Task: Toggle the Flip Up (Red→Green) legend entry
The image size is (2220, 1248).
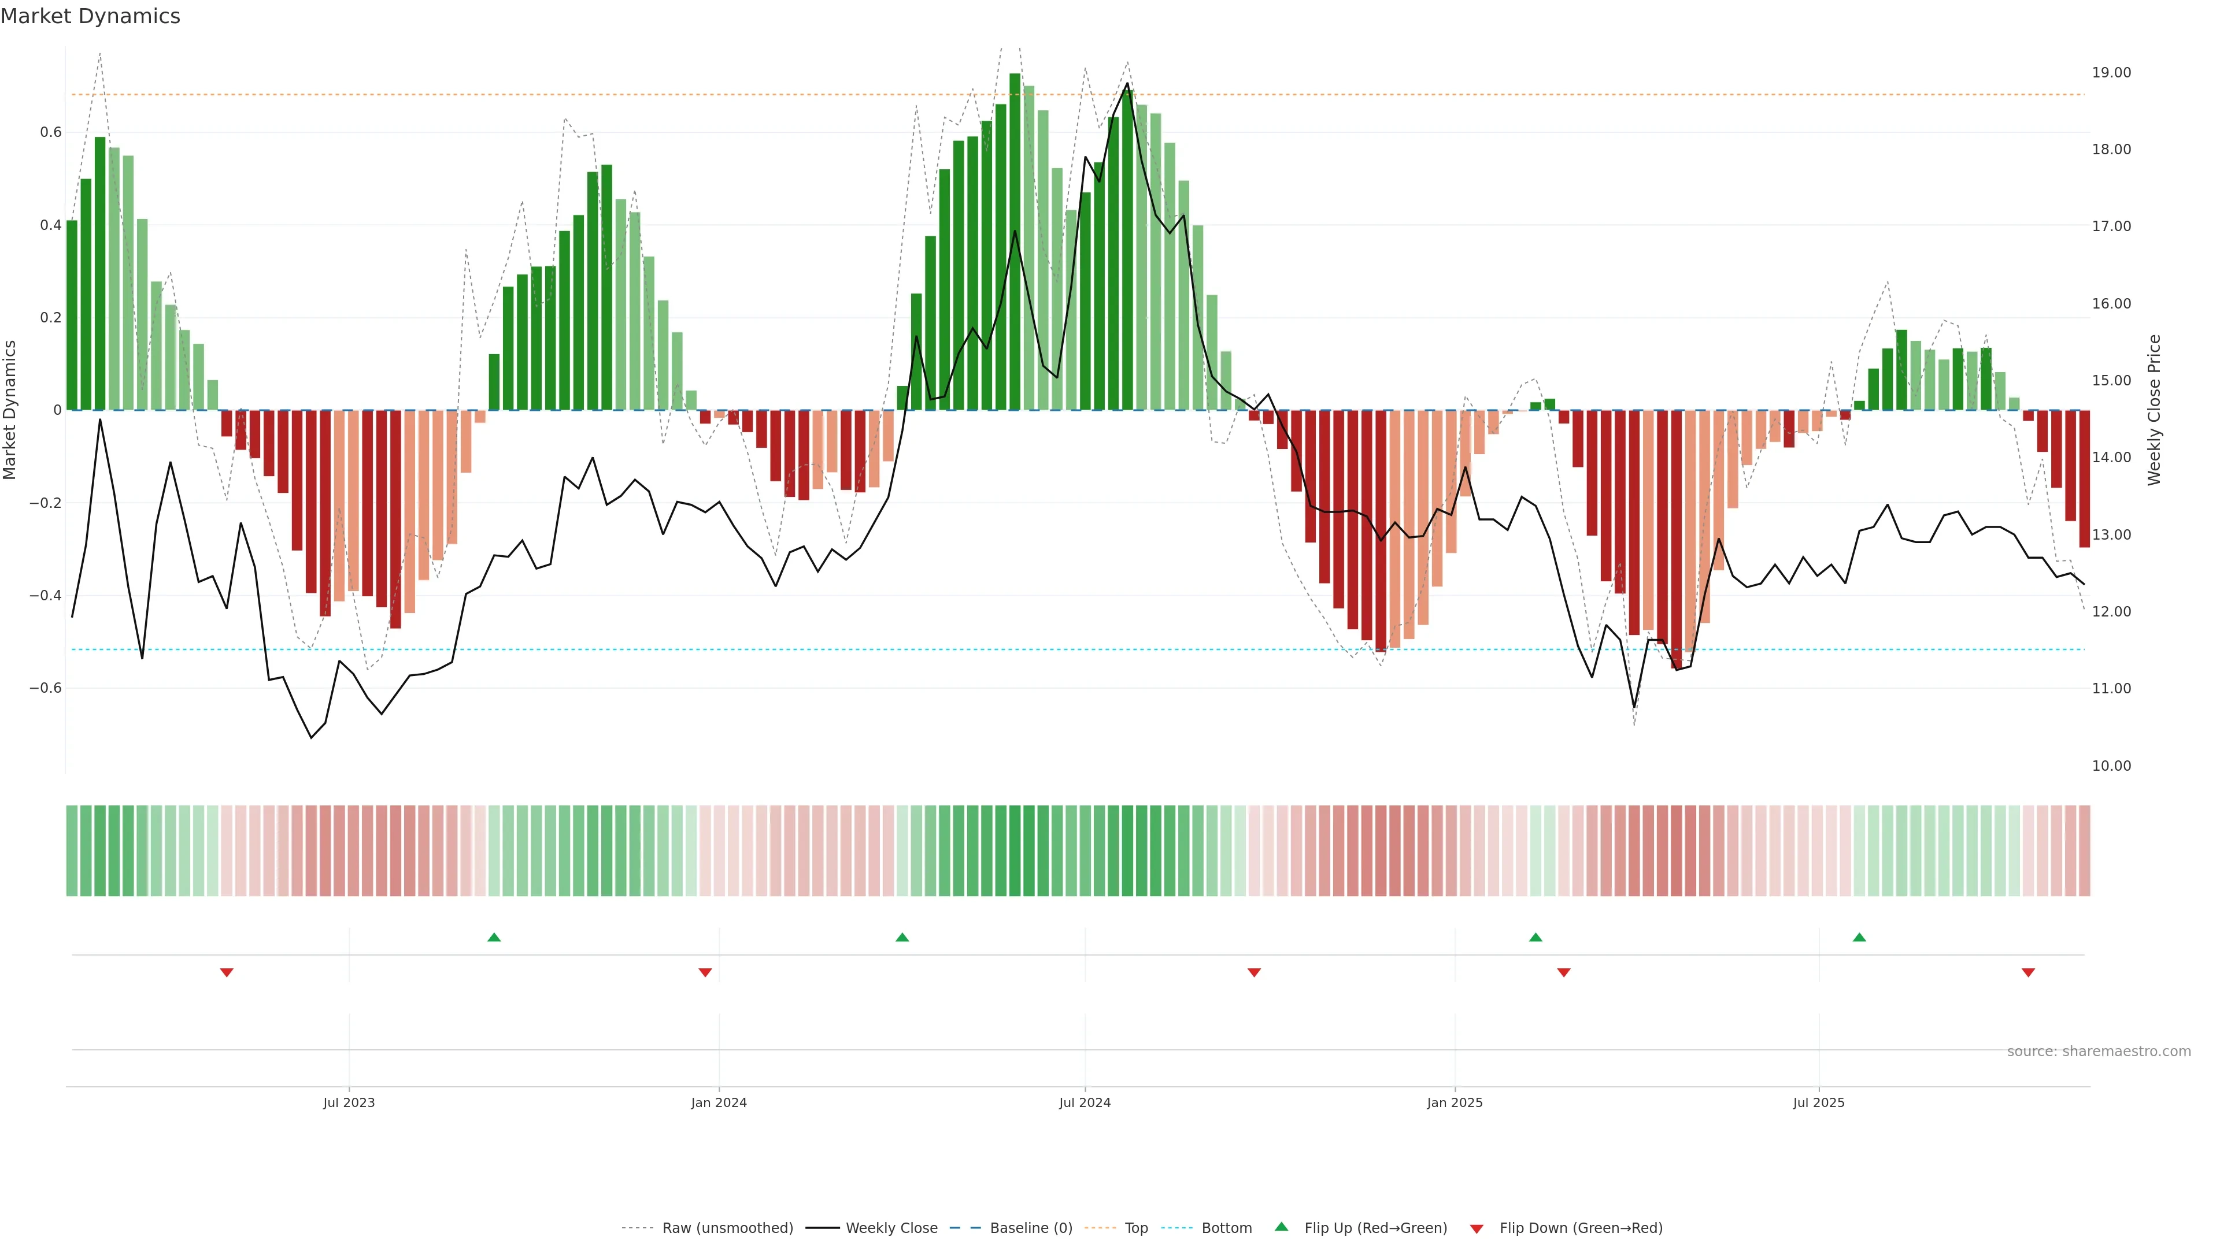Action: click(1375, 1228)
